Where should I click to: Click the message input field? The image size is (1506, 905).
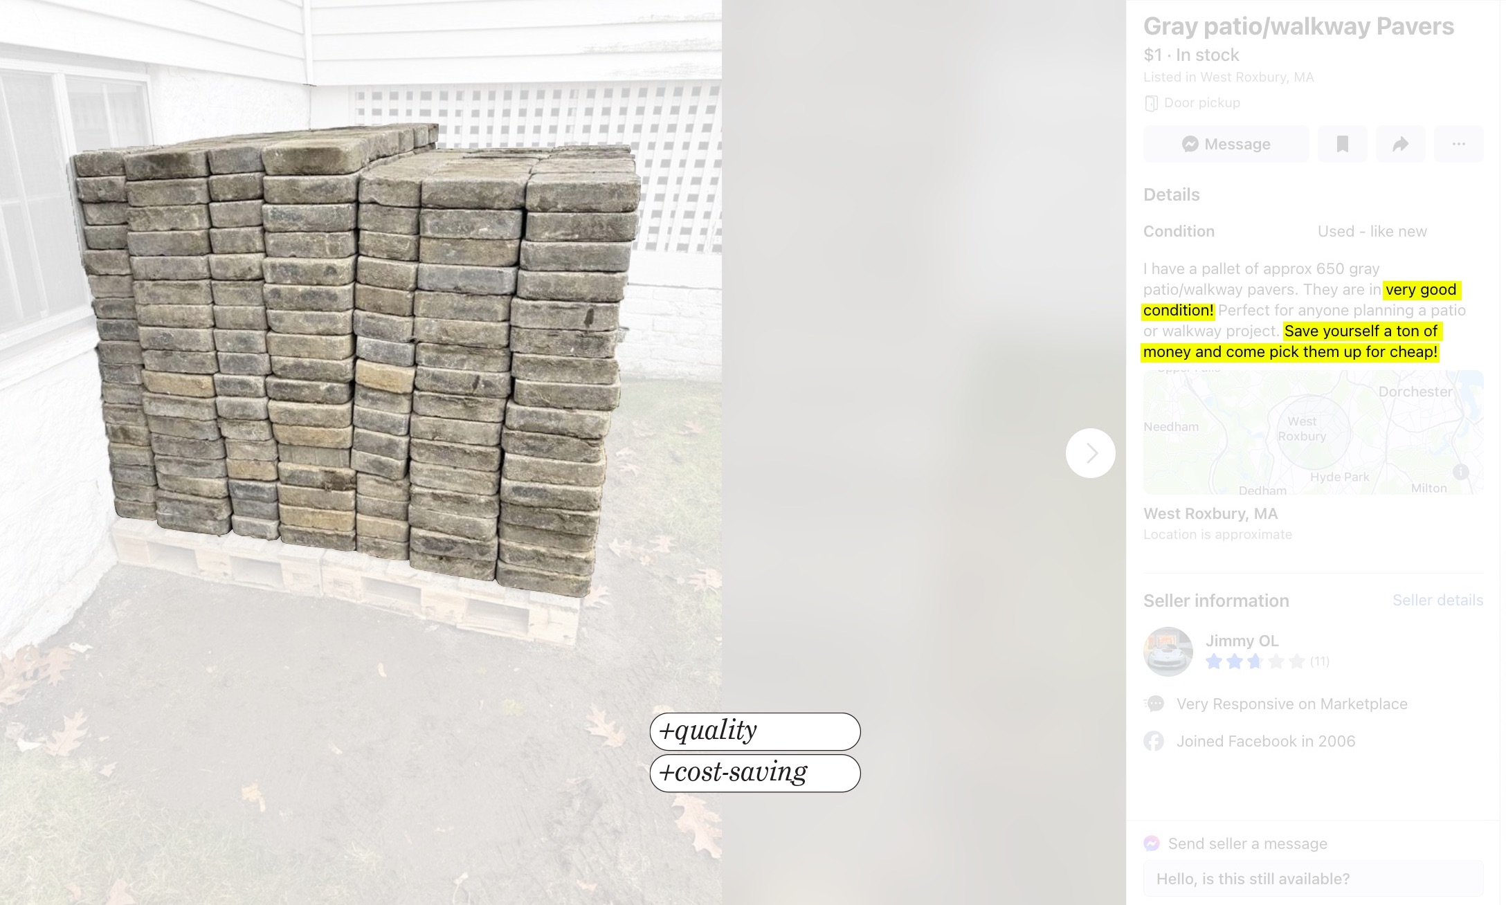tap(1313, 879)
